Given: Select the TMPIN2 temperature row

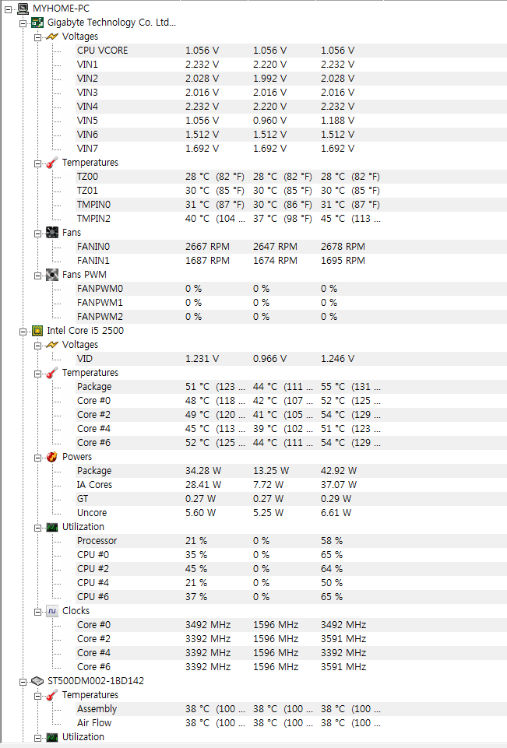Looking at the screenshot, I should (291, 219).
